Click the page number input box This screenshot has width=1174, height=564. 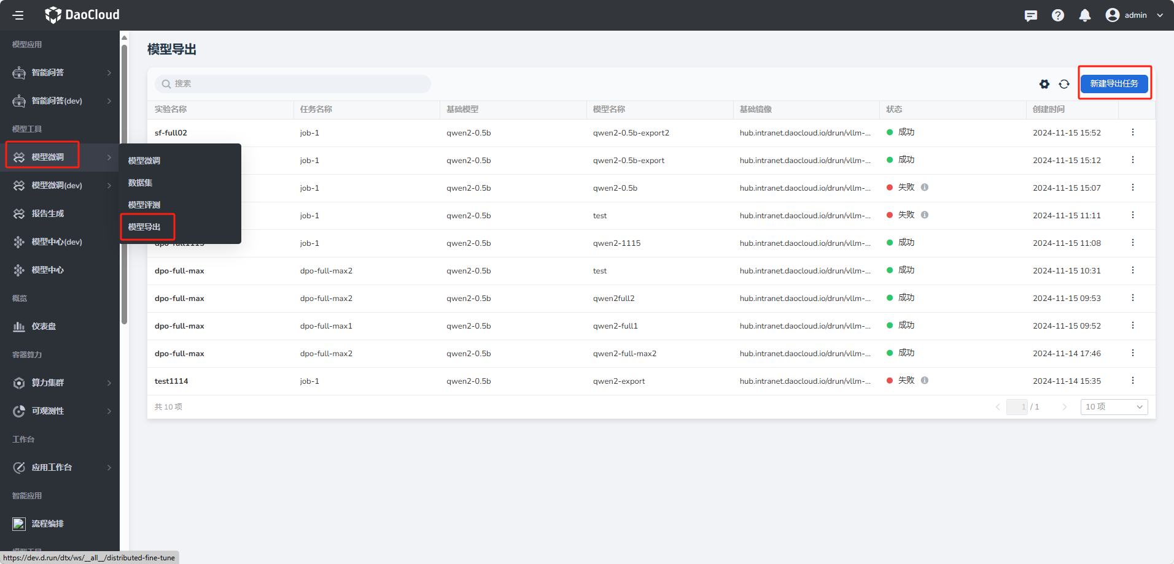pyautogui.click(x=1017, y=407)
